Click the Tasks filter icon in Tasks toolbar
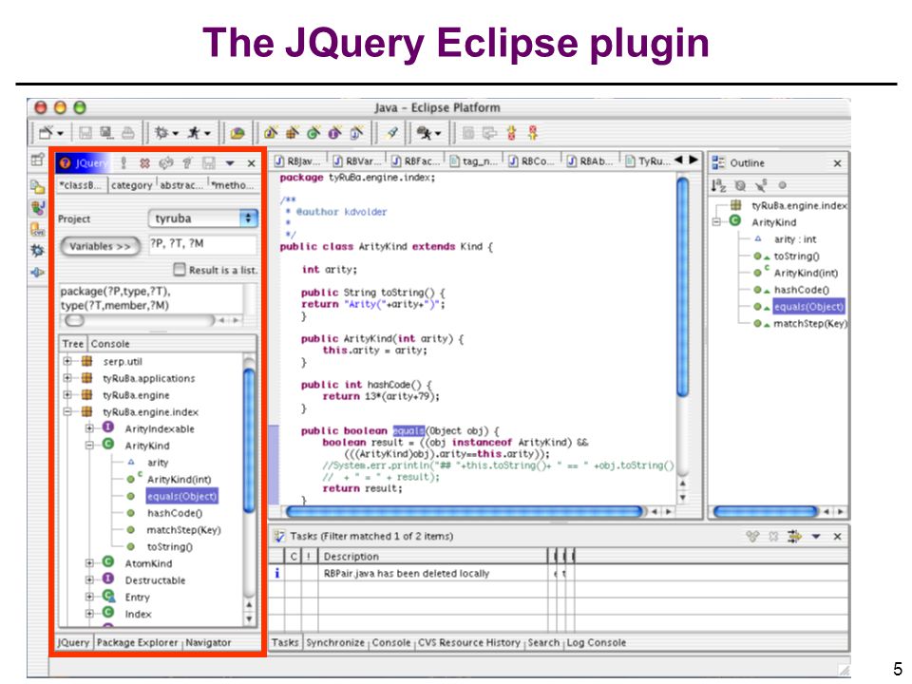Screen dimensions: 912x684 794,536
